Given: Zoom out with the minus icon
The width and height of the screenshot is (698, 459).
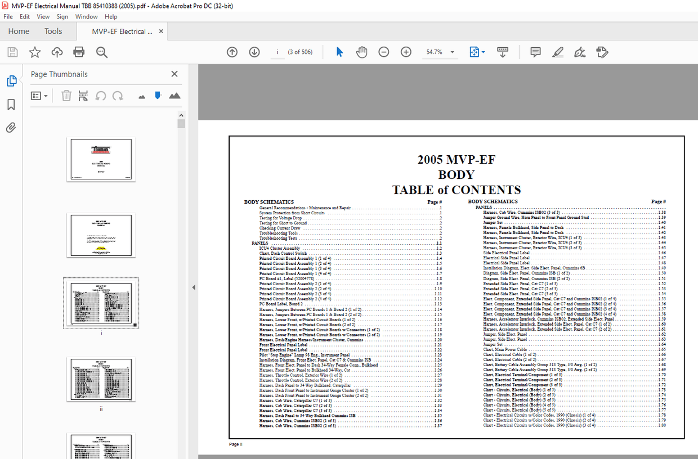Looking at the screenshot, I should pyautogui.click(x=383, y=52).
